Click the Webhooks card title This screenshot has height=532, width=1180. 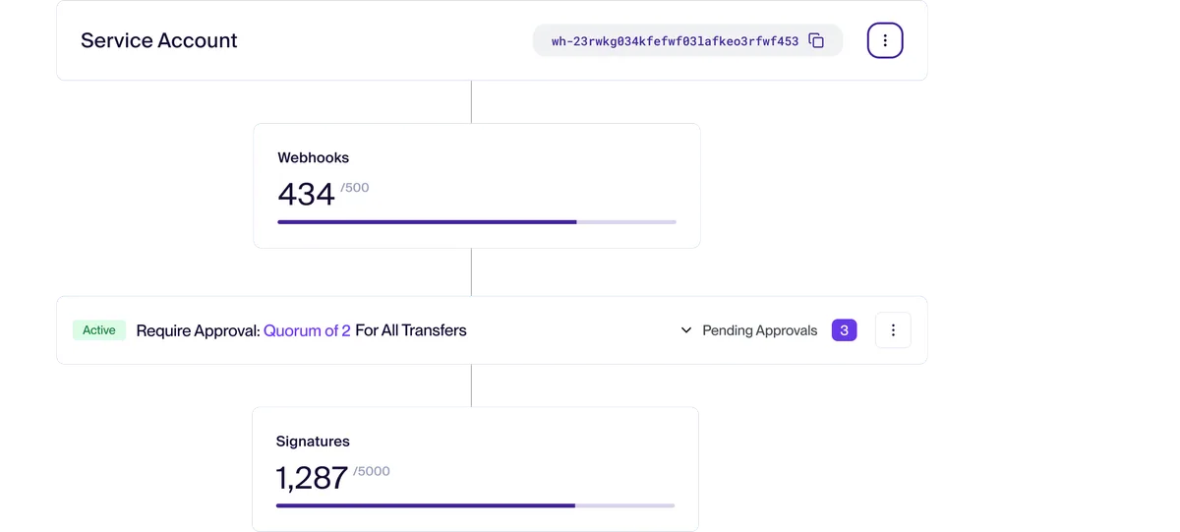314,157
